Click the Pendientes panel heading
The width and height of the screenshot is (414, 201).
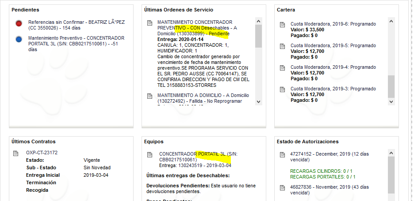click(25, 10)
